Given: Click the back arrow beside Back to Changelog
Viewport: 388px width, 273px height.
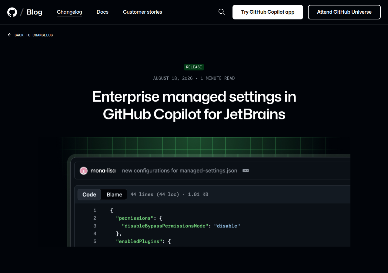Looking at the screenshot, I should [10, 35].
